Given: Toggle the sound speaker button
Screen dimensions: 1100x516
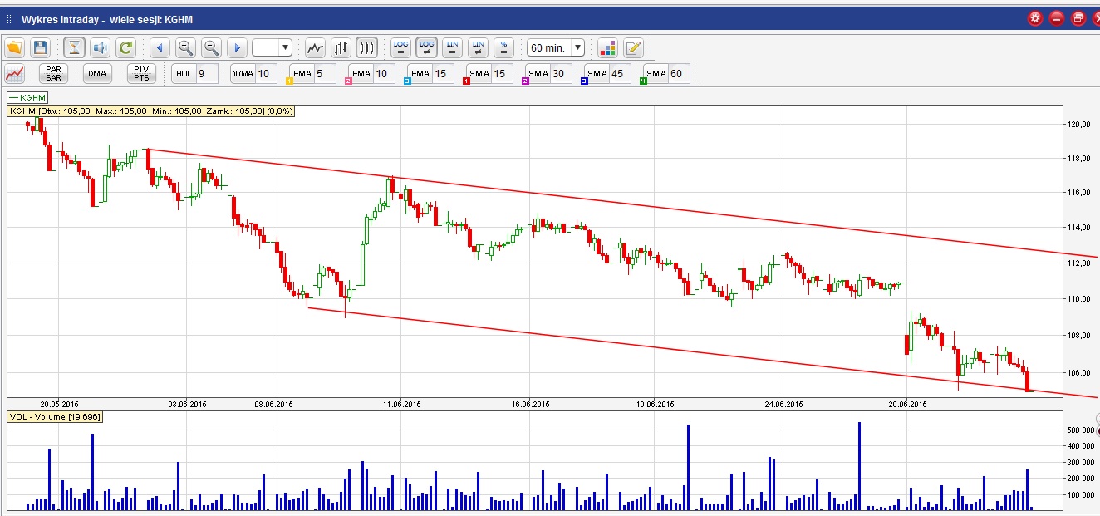Looking at the screenshot, I should [x=100, y=47].
